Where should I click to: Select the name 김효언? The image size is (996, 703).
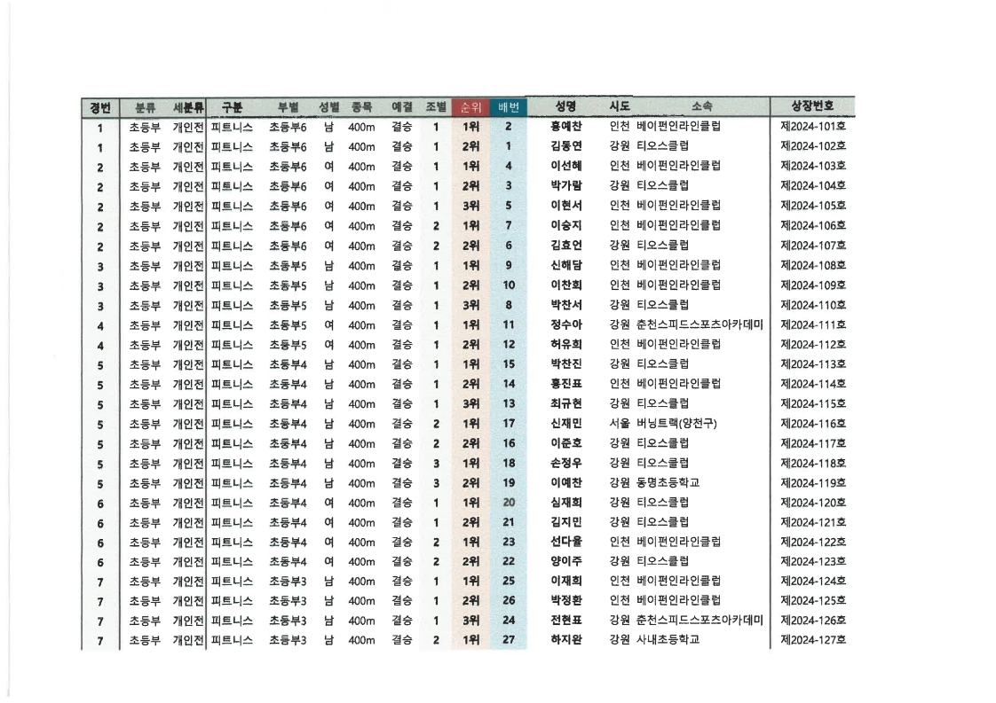pos(566,245)
